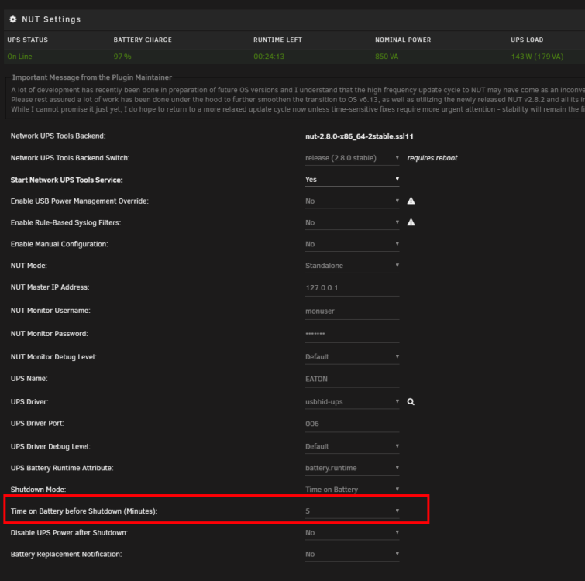Open the Disable UPS Power after Shutdown dropdown
This screenshot has width=585, height=581.
click(353, 533)
